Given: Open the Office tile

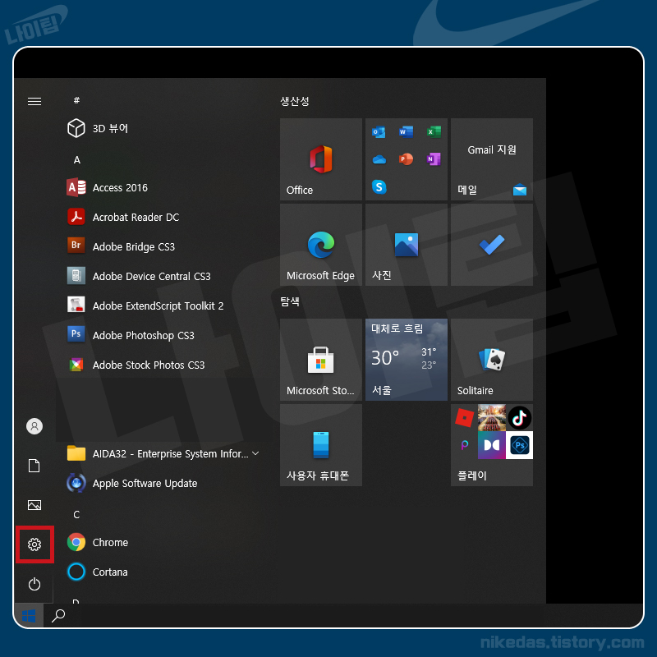Looking at the screenshot, I should pyautogui.click(x=321, y=159).
